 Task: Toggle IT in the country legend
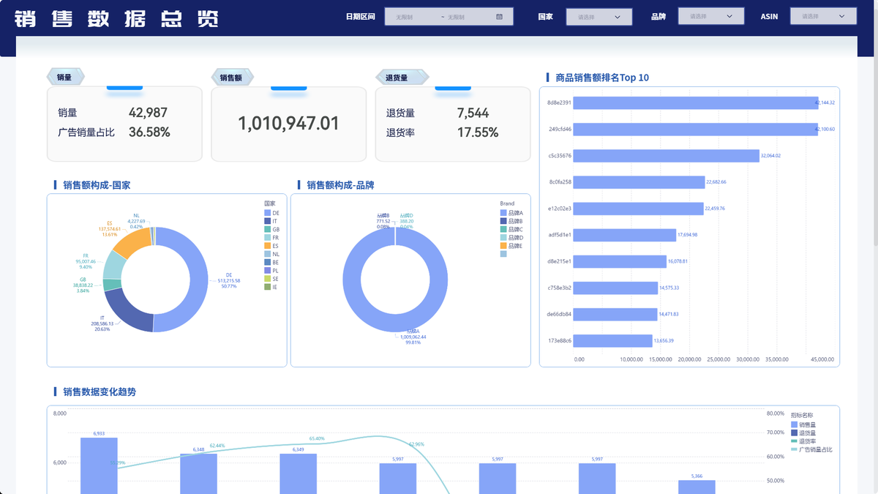[x=271, y=220]
